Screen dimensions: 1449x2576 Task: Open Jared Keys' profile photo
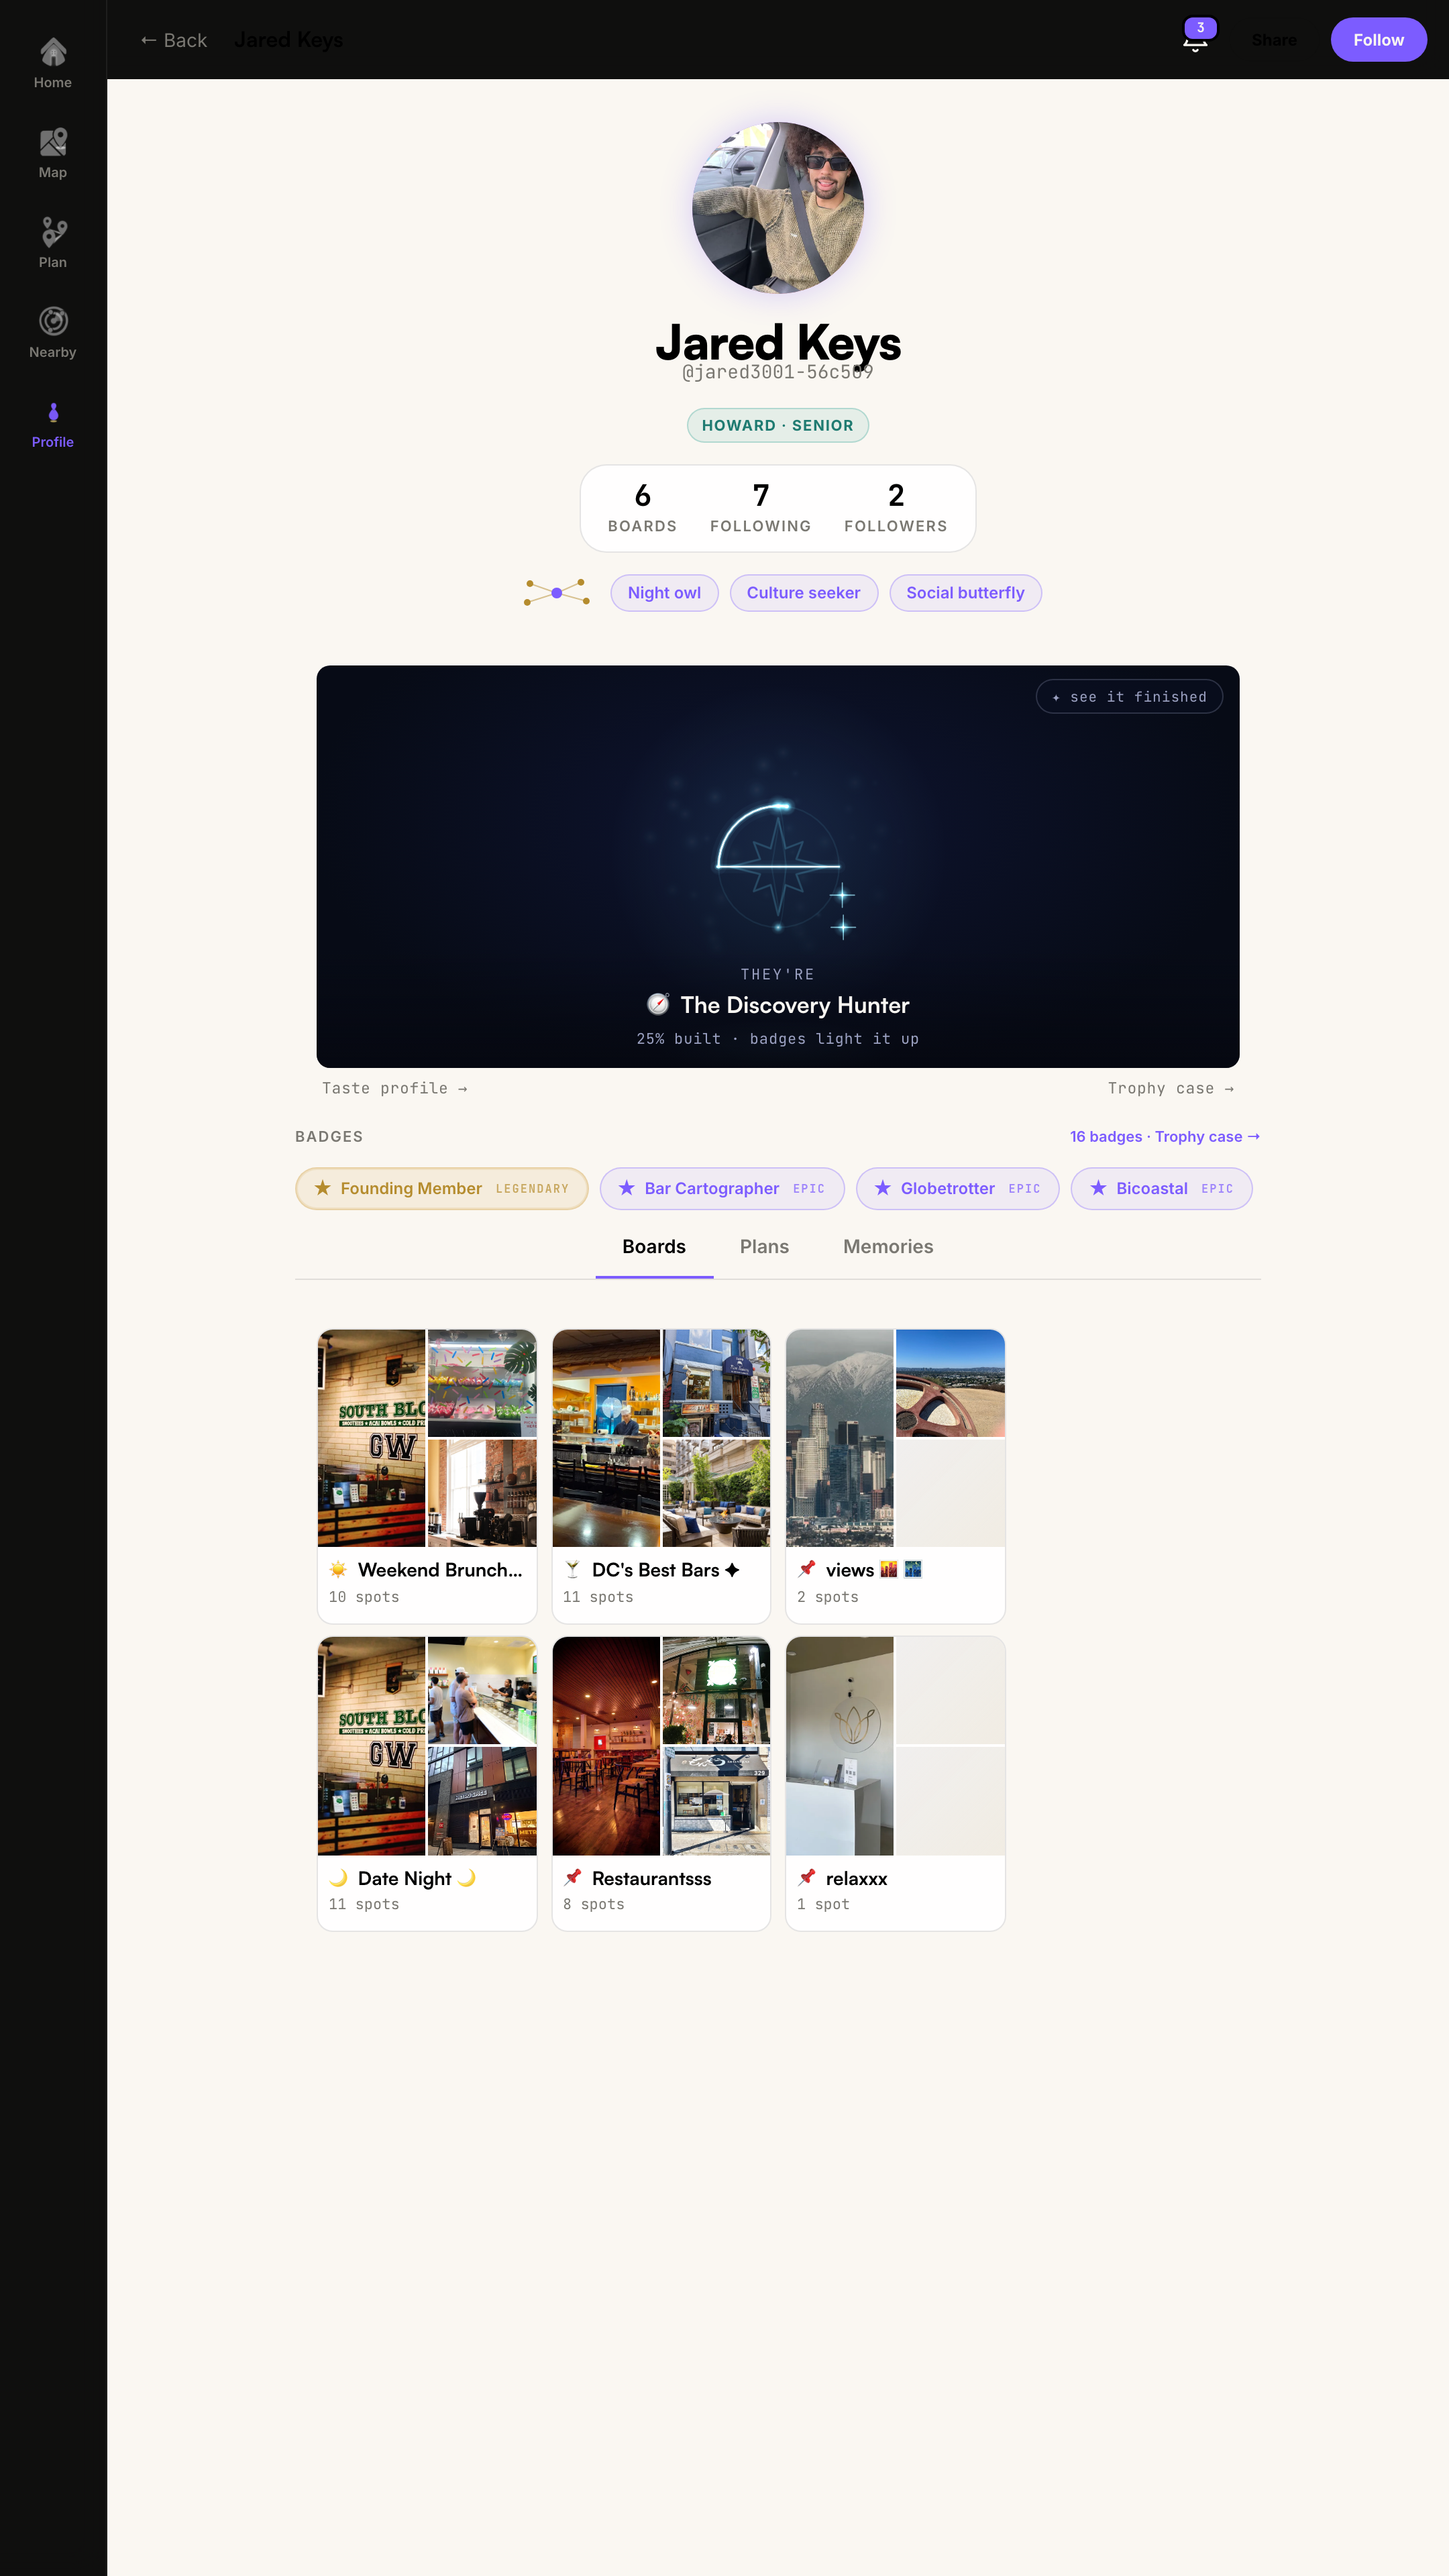pyautogui.click(x=778, y=208)
